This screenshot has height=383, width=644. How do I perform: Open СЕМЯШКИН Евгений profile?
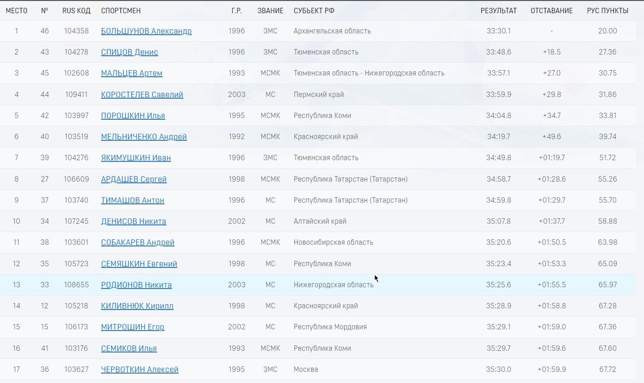point(139,264)
